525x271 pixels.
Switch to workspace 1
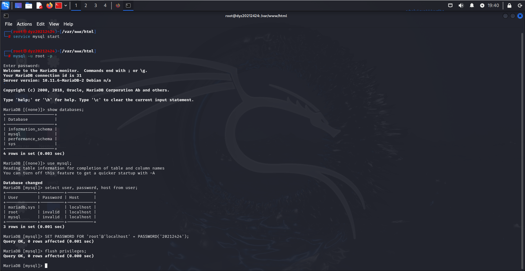(76, 5)
